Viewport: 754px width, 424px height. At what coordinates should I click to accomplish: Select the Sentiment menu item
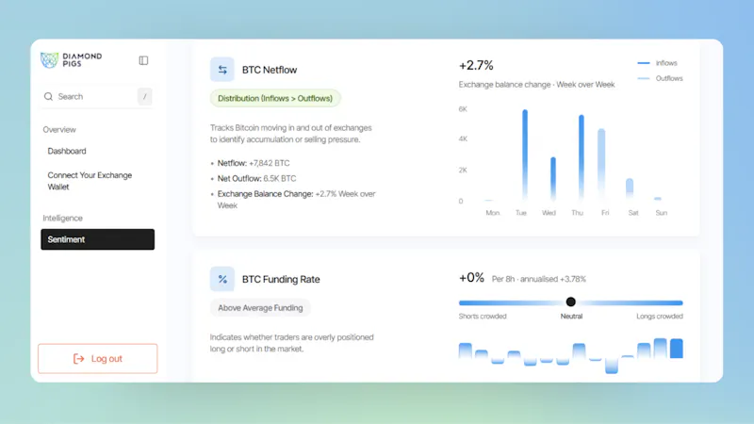tap(98, 239)
